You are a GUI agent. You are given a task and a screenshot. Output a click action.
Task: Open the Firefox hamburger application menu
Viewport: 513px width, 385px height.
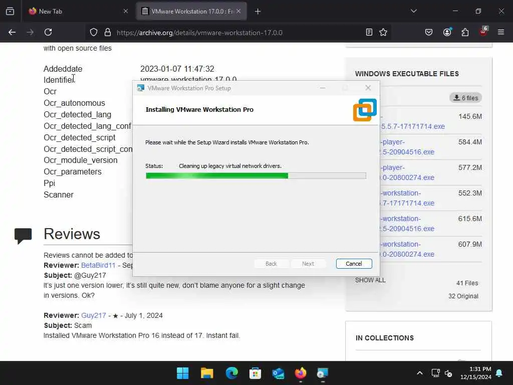tap(501, 32)
